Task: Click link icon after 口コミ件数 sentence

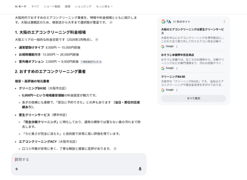Action: [115, 149]
